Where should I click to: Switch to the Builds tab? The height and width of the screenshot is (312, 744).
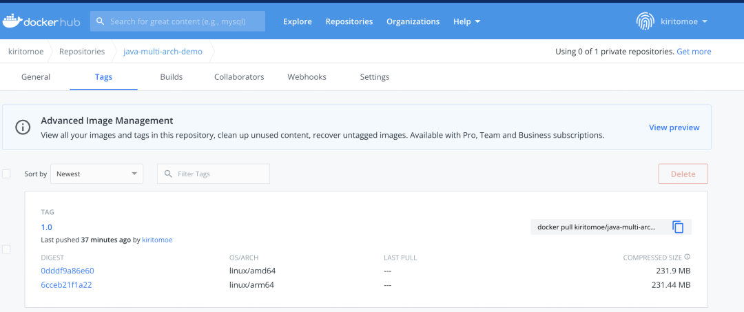pyautogui.click(x=172, y=77)
